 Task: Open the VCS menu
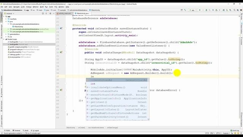pos(56,7)
